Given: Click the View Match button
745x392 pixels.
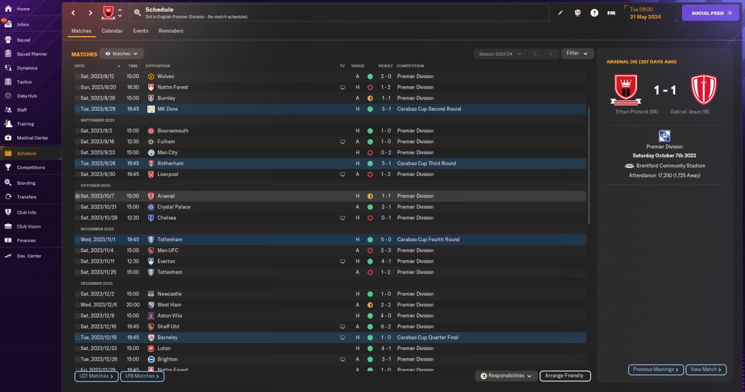Looking at the screenshot, I should (707, 369).
